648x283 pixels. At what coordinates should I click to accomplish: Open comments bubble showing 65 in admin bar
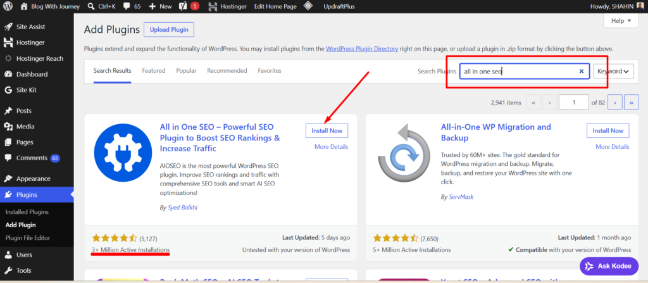127,6
